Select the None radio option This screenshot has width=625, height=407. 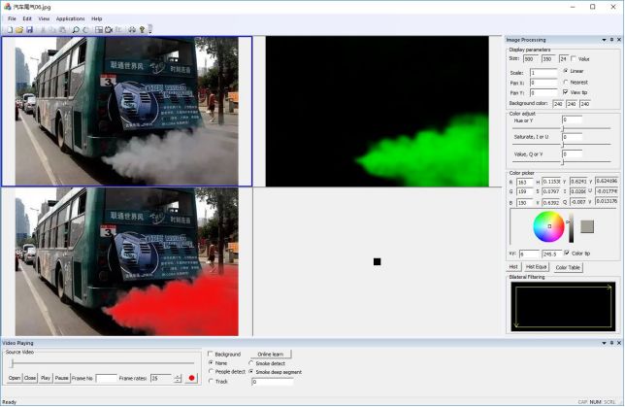point(211,363)
